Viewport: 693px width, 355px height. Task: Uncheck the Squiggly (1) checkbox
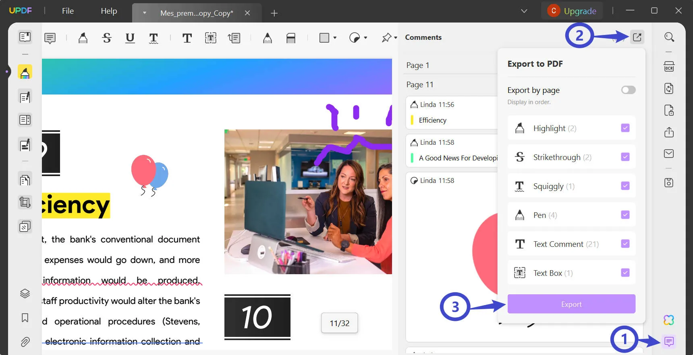pos(625,186)
